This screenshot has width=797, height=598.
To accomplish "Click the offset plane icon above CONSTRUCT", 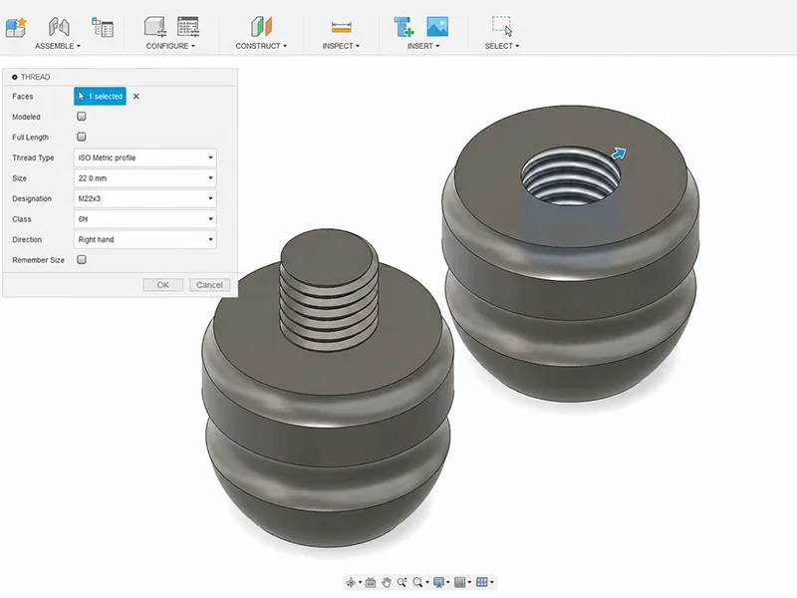I will [261, 27].
